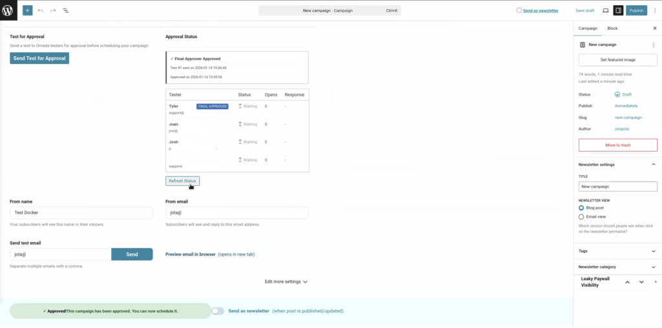
Task: Click the From name input field
Action: tap(81, 212)
